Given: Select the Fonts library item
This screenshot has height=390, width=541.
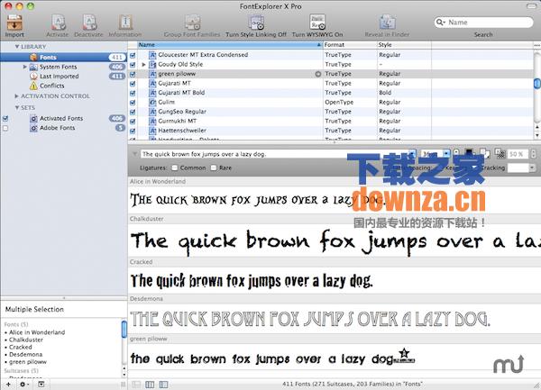Looking at the screenshot, I should [x=63, y=57].
